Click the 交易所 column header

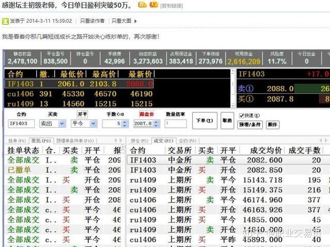click(179, 151)
